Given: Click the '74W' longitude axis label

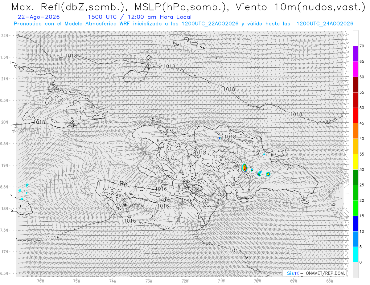Looking at the screenshot, I should (113, 281).
